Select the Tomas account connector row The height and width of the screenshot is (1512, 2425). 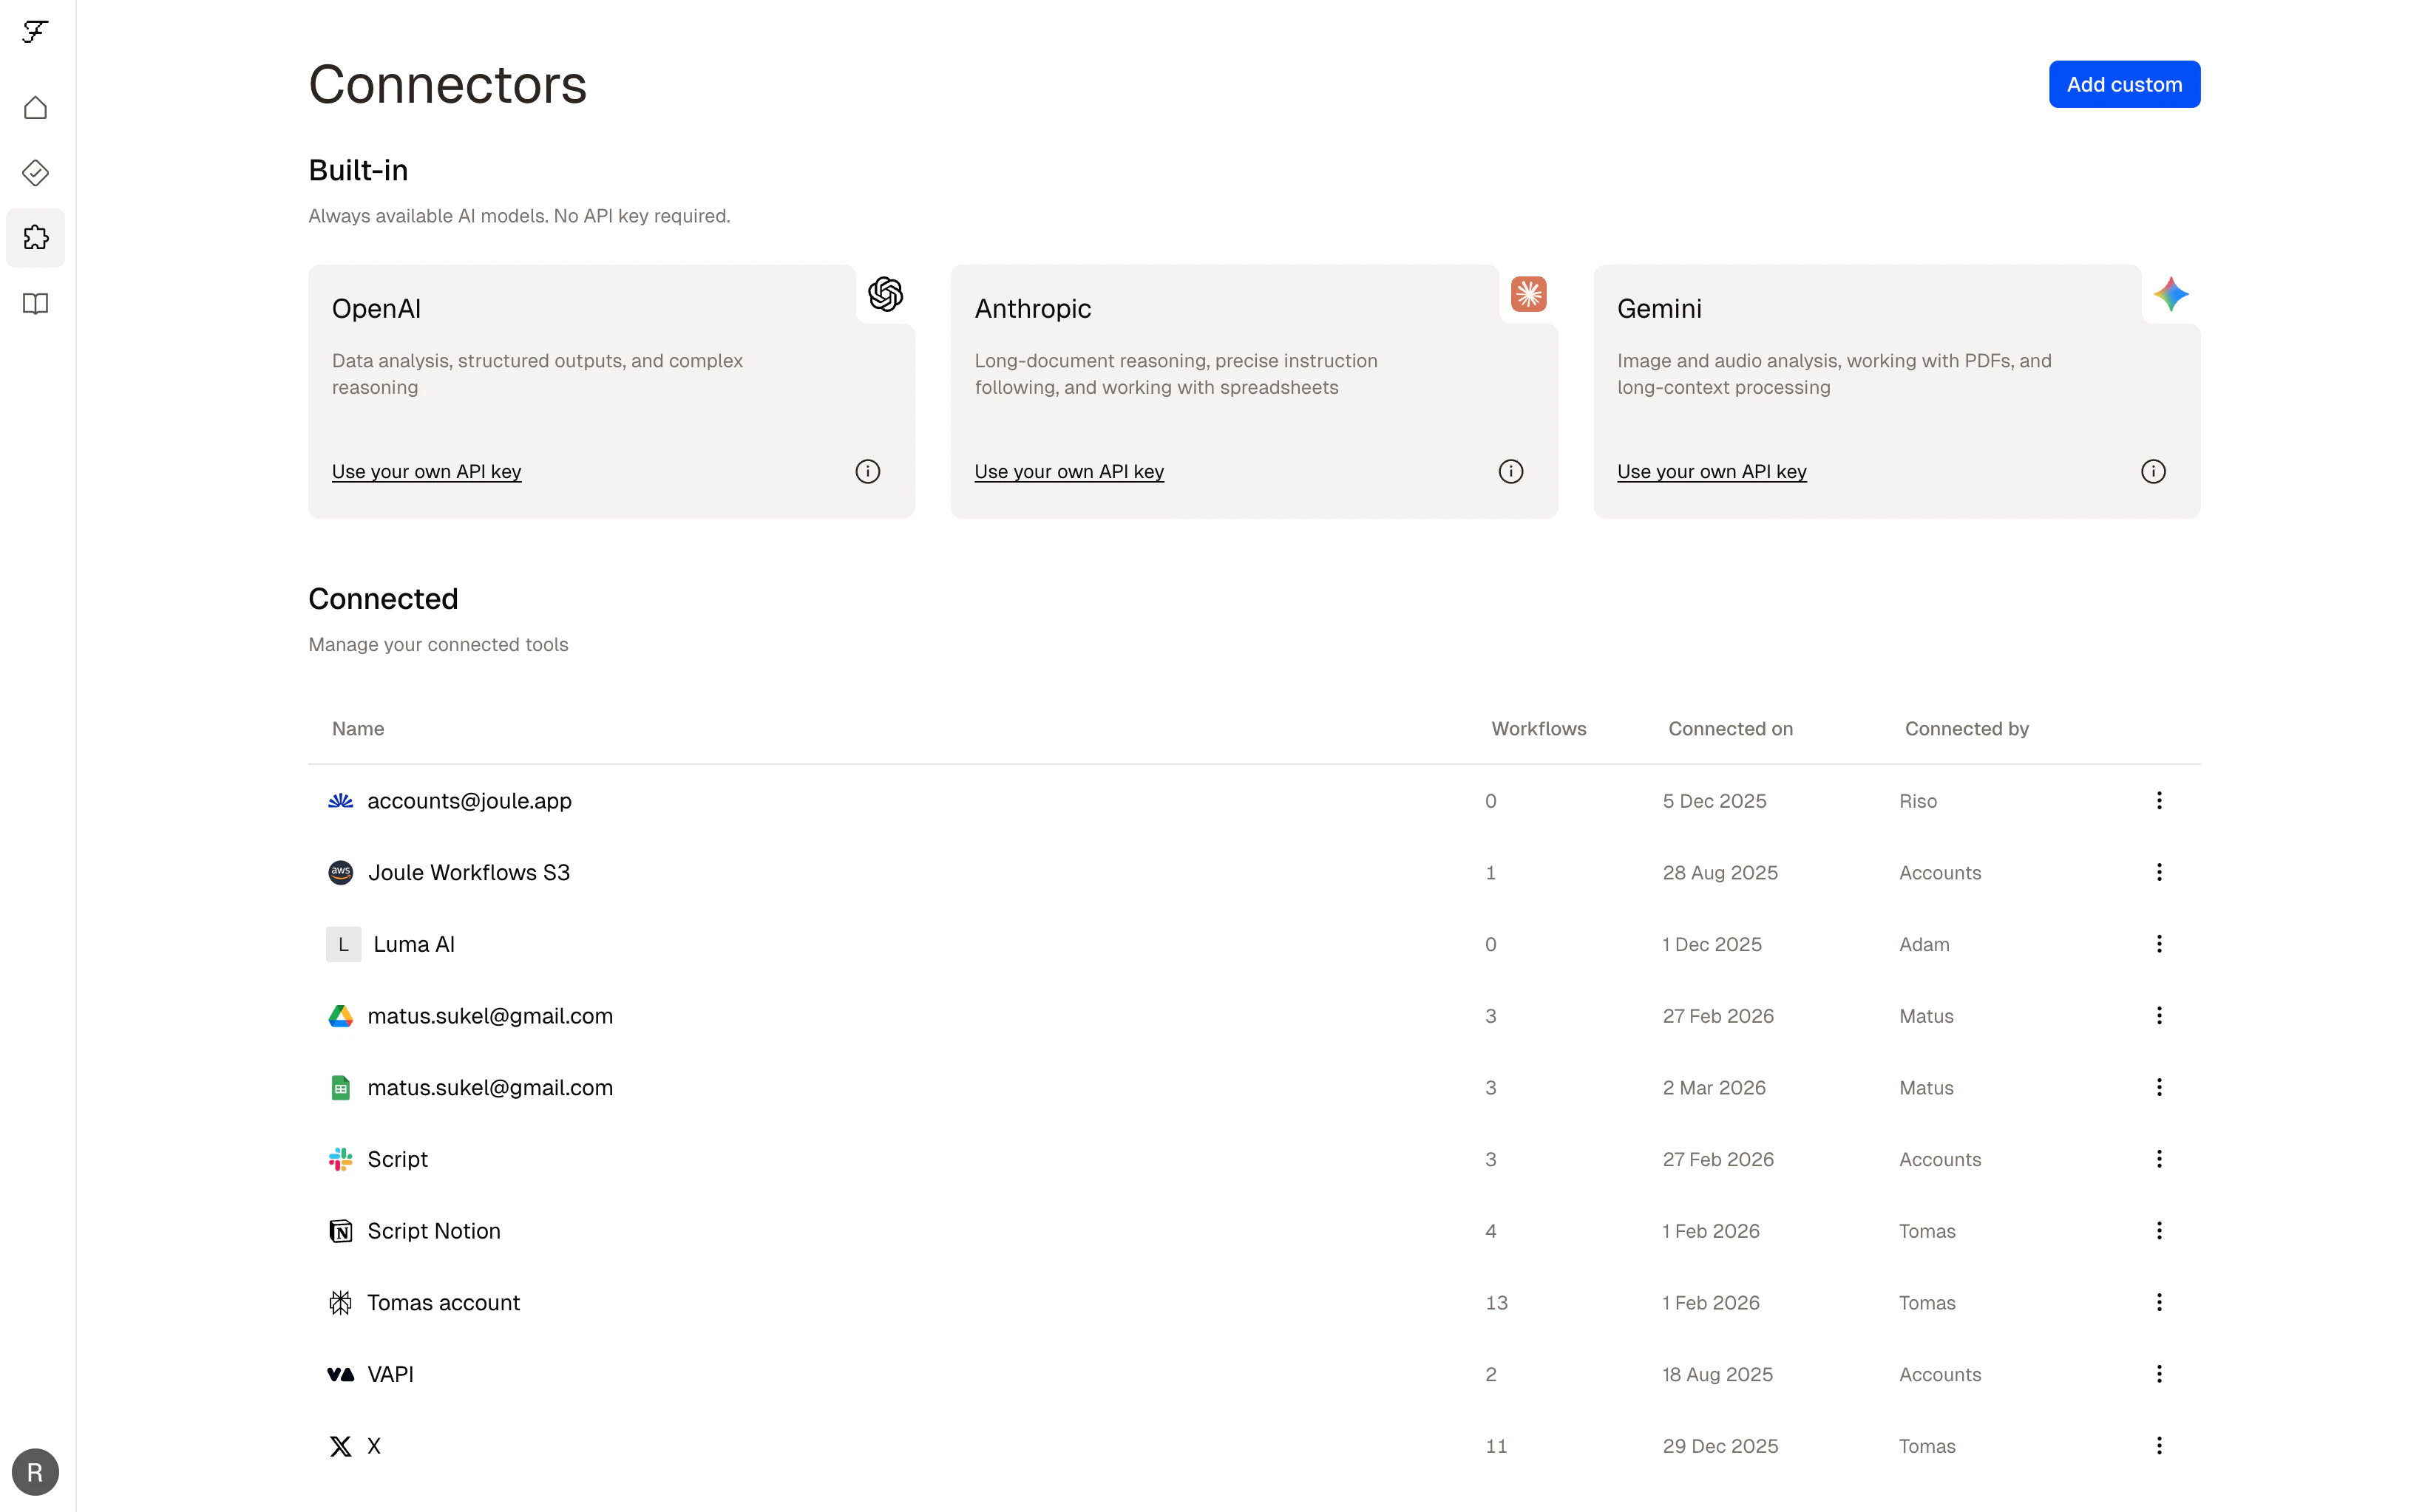tap(443, 1302)
